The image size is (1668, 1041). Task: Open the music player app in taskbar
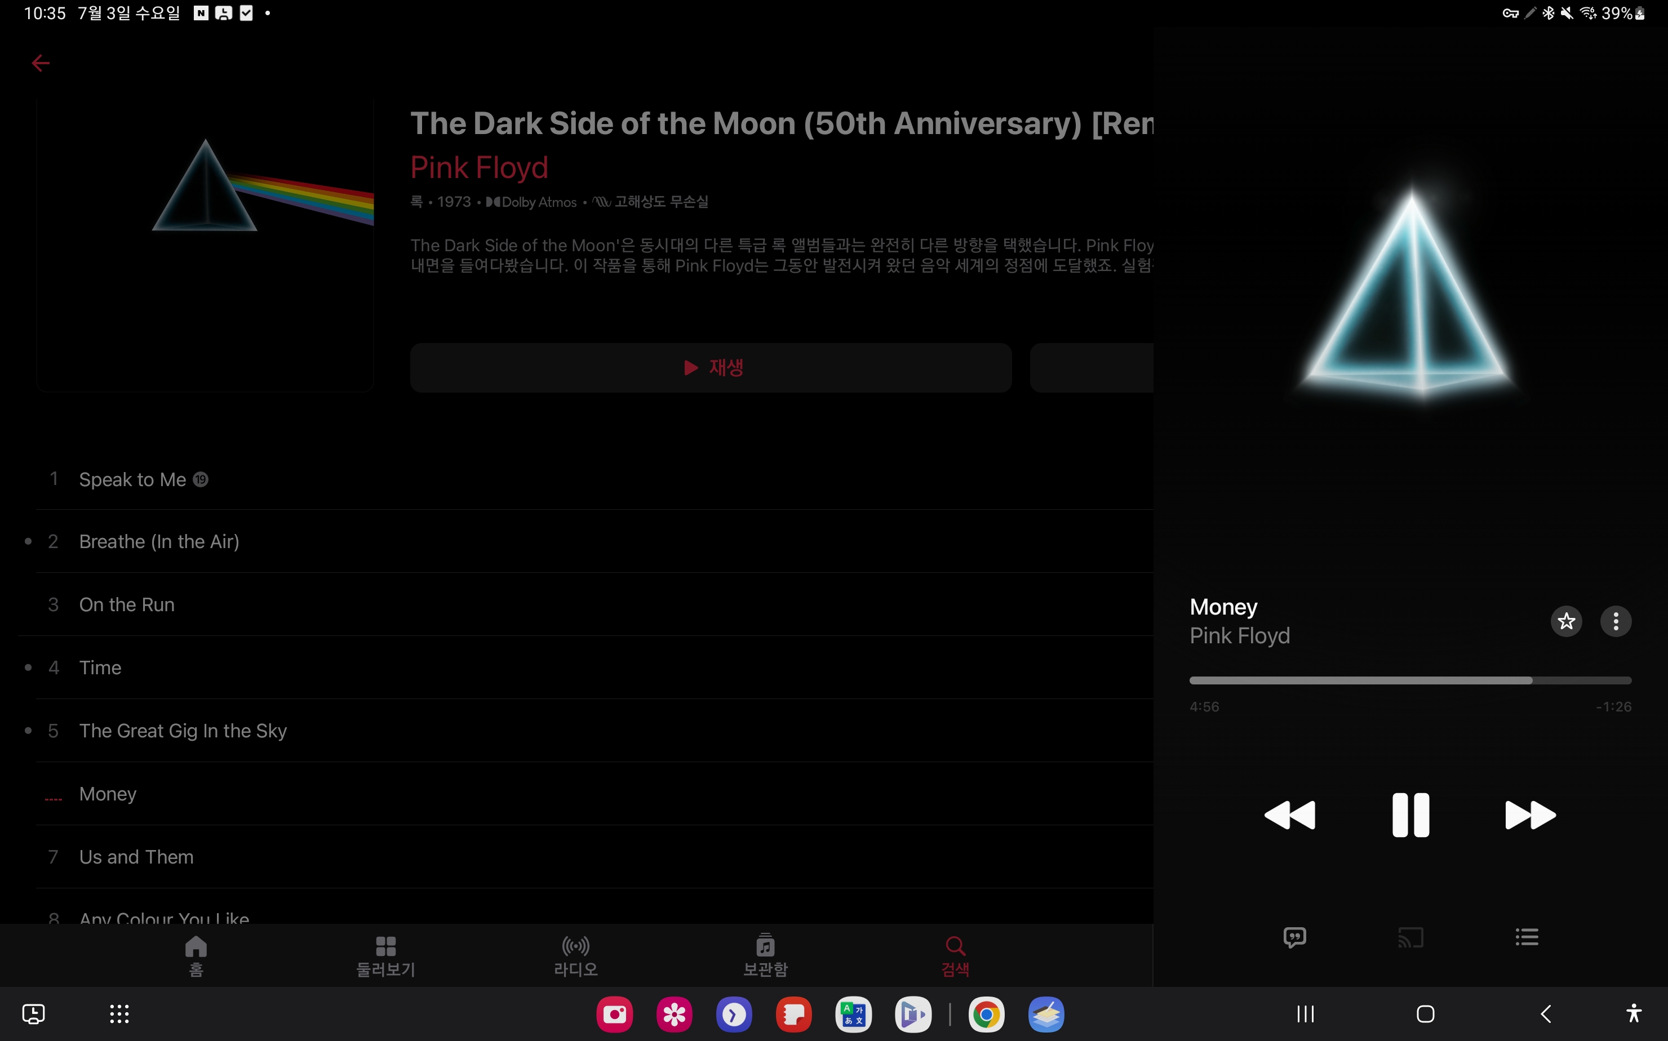tap(912, 1014)
